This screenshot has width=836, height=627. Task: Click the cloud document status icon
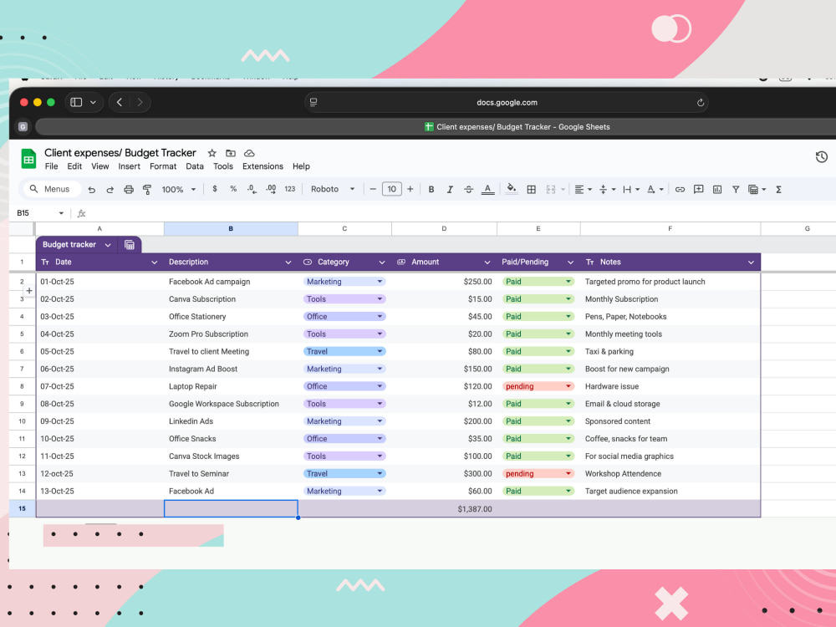tap(249, 153)
